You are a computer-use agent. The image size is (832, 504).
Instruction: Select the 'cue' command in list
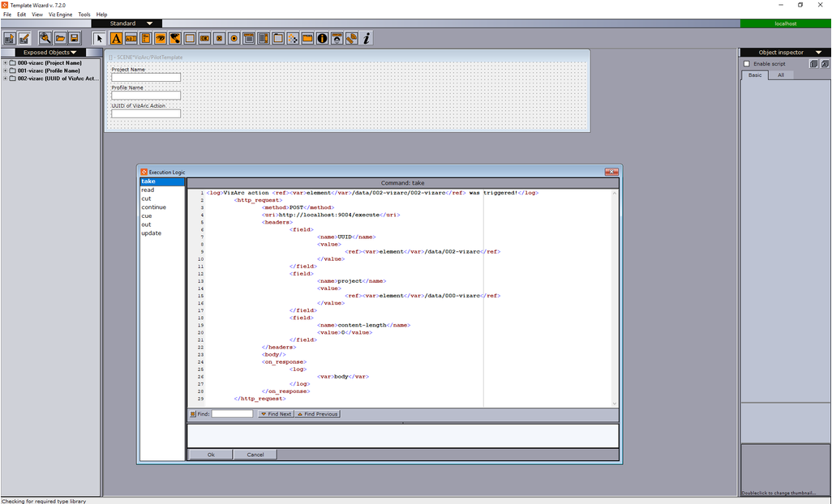pyautogui.click(x=147, y=216)
